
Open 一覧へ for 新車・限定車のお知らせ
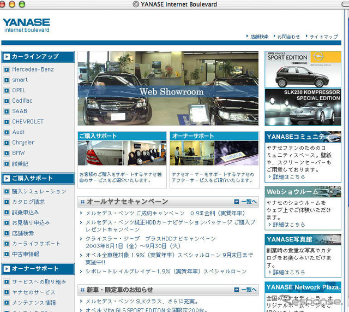pyautogui.click(x=245, y=290)
